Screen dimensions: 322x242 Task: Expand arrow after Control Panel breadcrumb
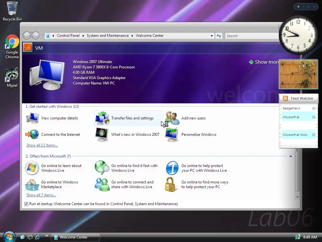tap(83, 36)
